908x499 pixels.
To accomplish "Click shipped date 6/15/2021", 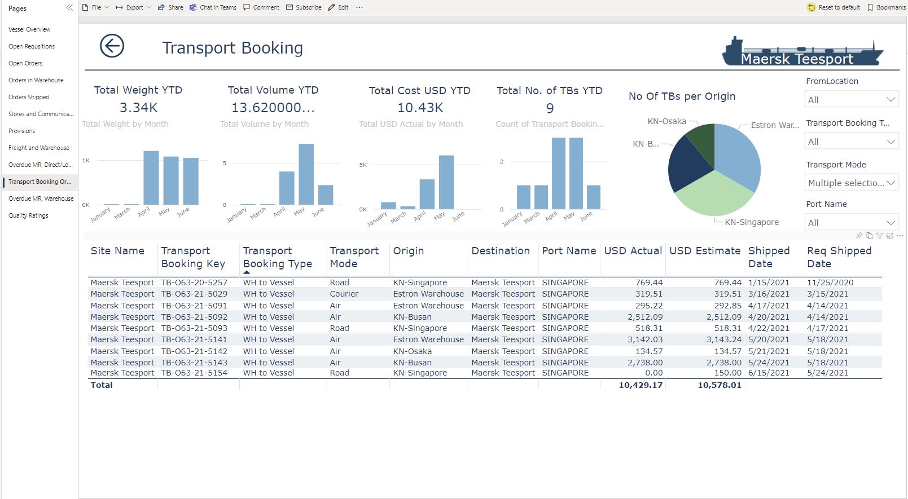I will point(769,373).
